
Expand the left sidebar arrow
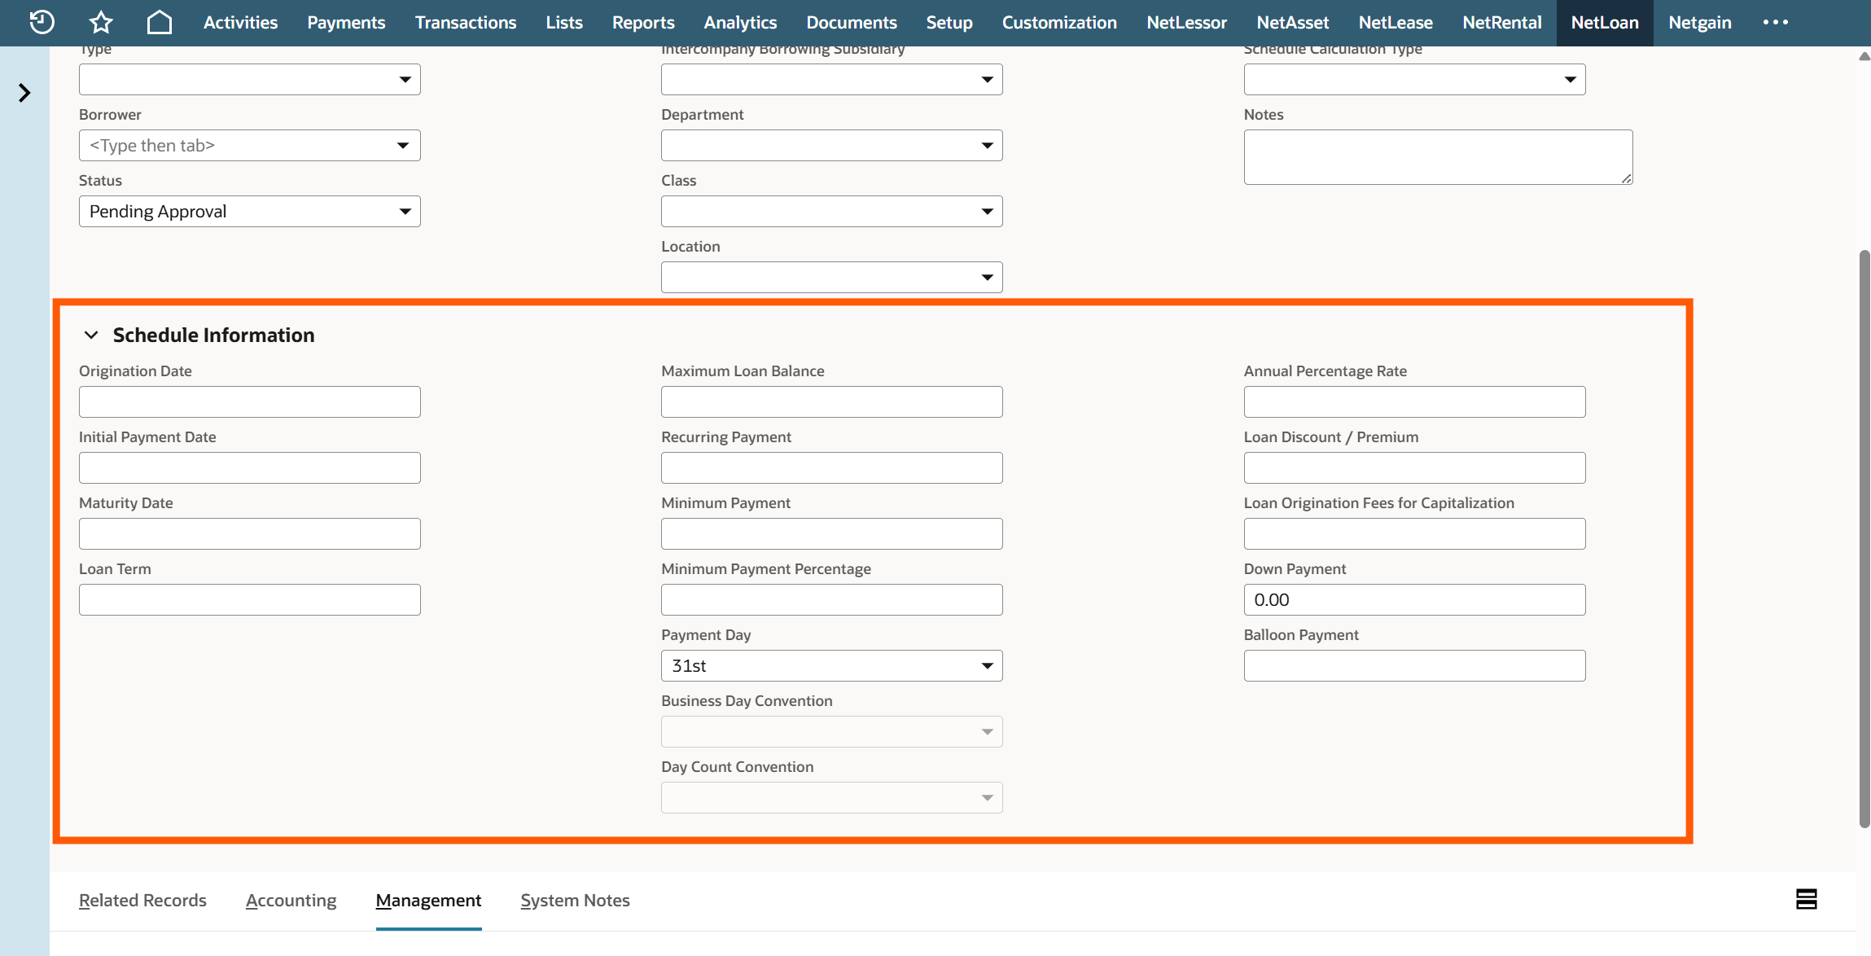point(24,93)
